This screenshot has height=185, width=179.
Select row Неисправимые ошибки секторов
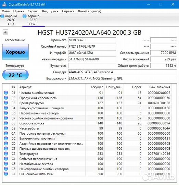[87, 169]
